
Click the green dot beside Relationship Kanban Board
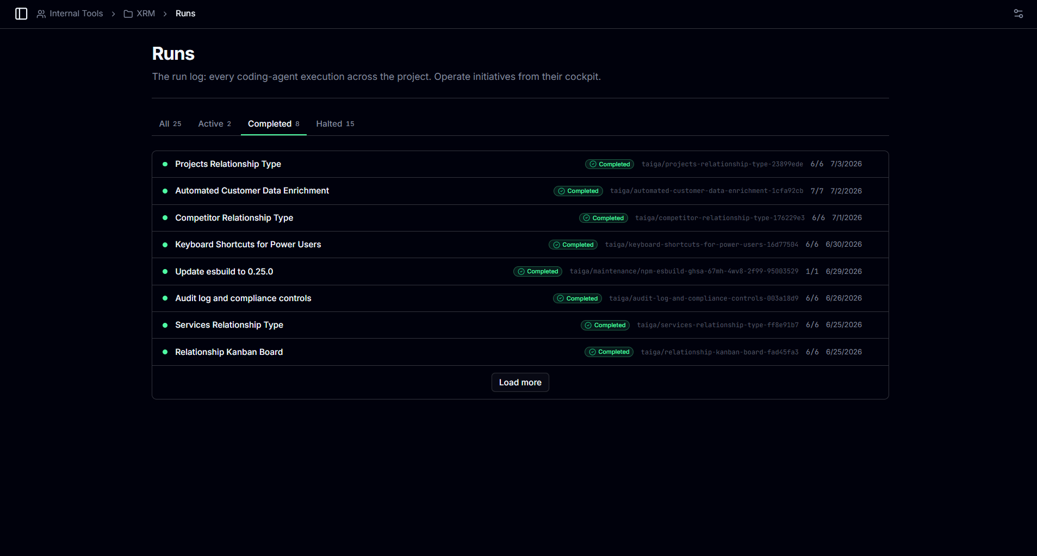pos(165,352)
